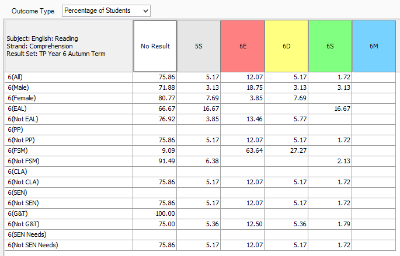Screen dimensions: 400x256
Task: Click the 1.79 cell in 6(Not G&T) row
Action: coord(330,224)
